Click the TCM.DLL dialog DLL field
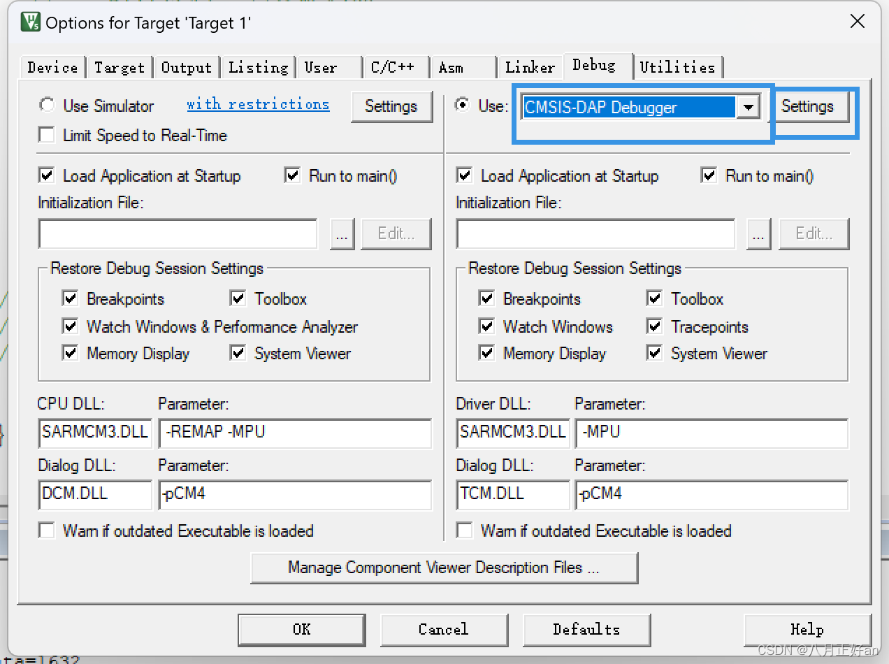 (513, 494)
